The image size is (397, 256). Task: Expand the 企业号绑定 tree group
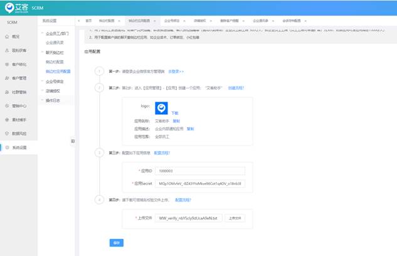tap(41, 81)
